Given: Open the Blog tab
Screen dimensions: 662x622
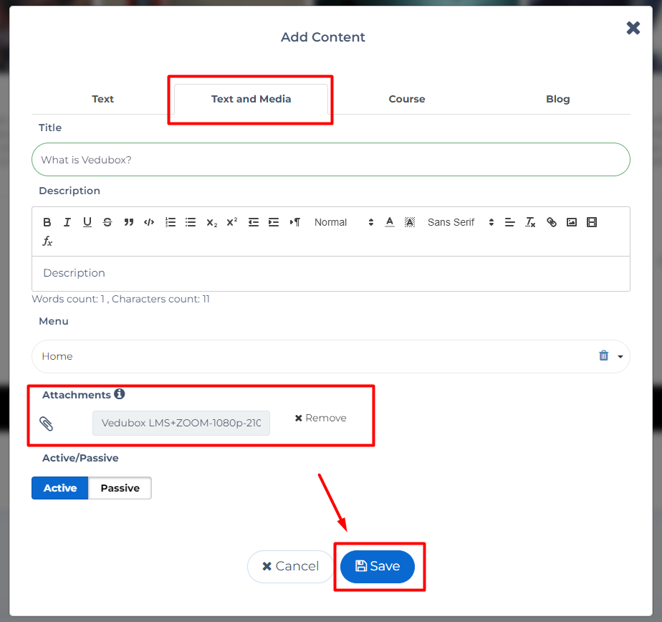Looking at the screenshot, I should (x=557, y=99).
